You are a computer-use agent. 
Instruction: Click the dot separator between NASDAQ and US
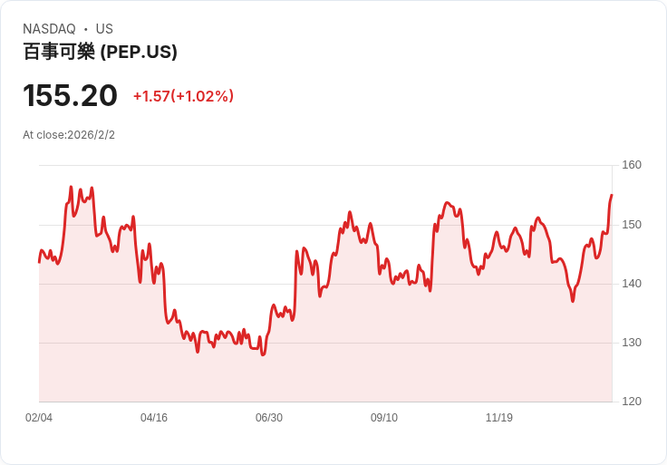point(85,29)
